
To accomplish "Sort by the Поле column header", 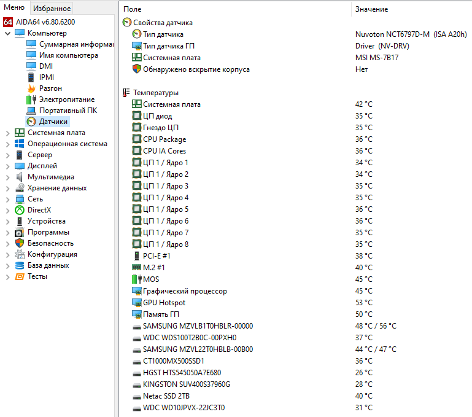I will click(235, 9).
